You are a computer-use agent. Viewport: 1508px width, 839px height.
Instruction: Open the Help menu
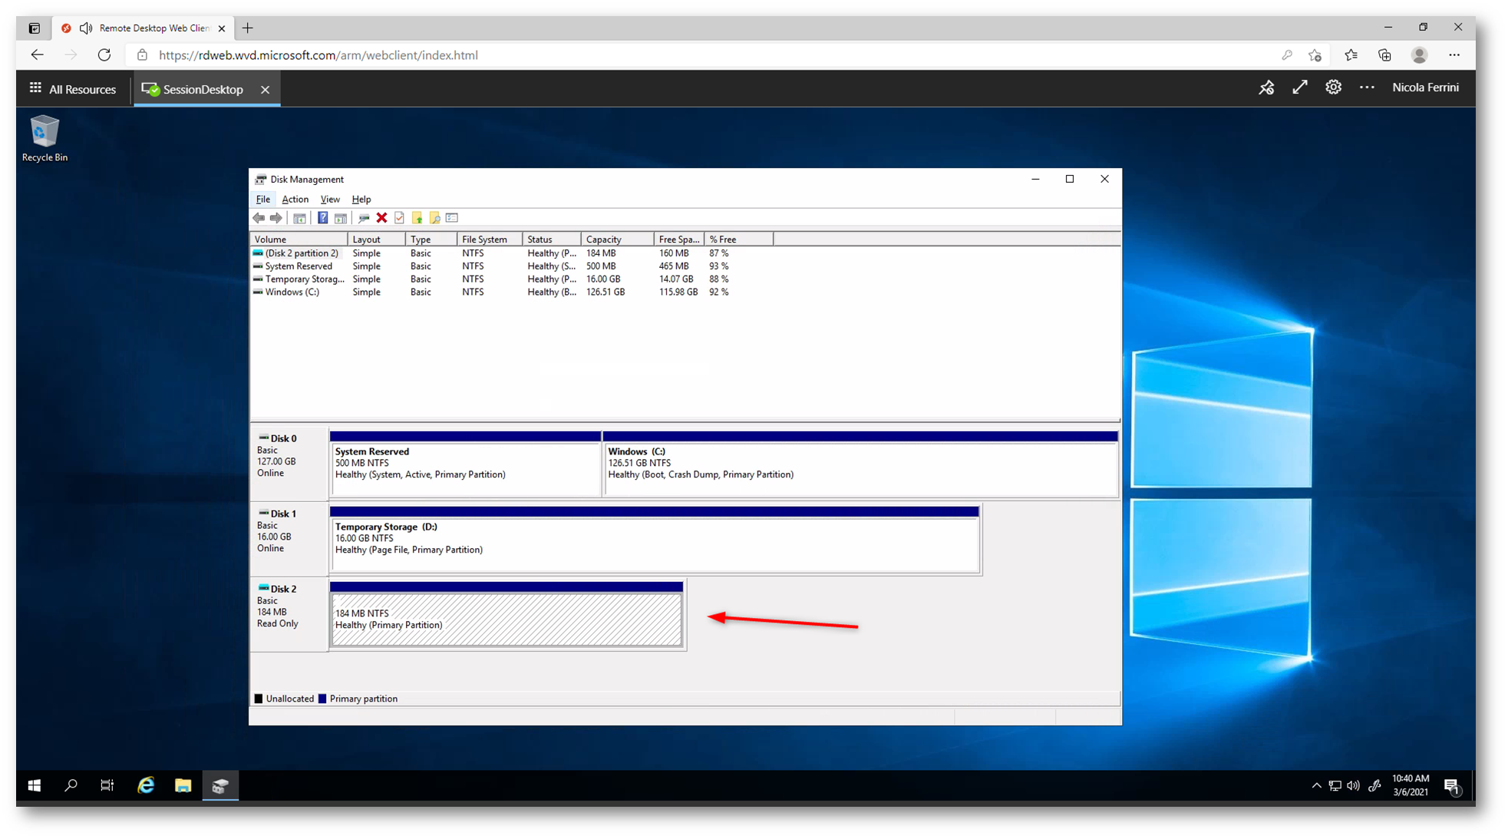(x=361, y=200)
